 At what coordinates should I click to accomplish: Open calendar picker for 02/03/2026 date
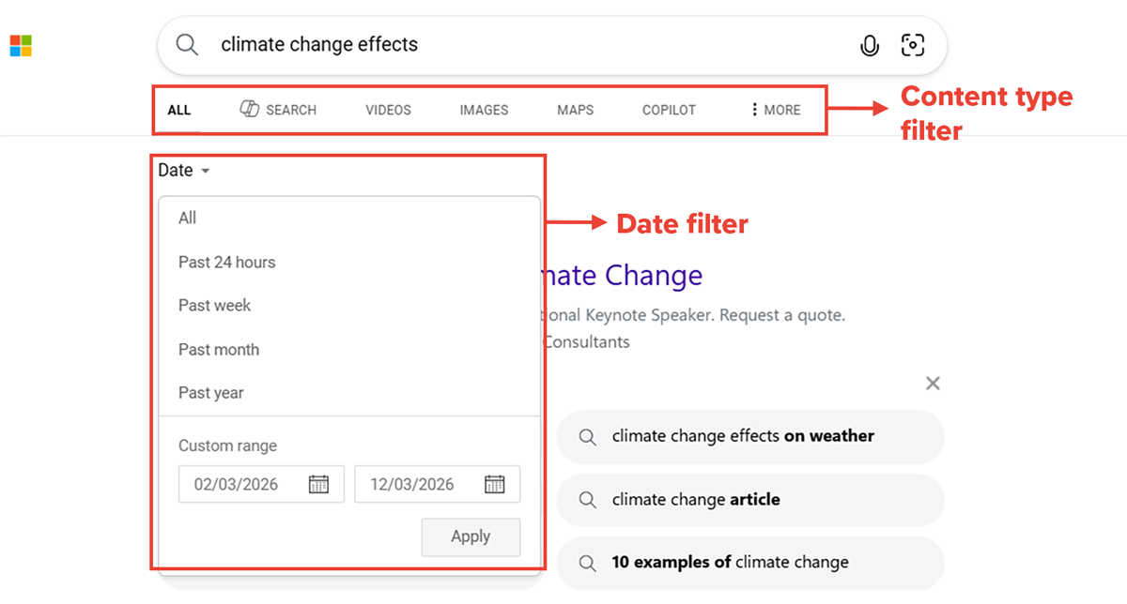pos(318,484)
